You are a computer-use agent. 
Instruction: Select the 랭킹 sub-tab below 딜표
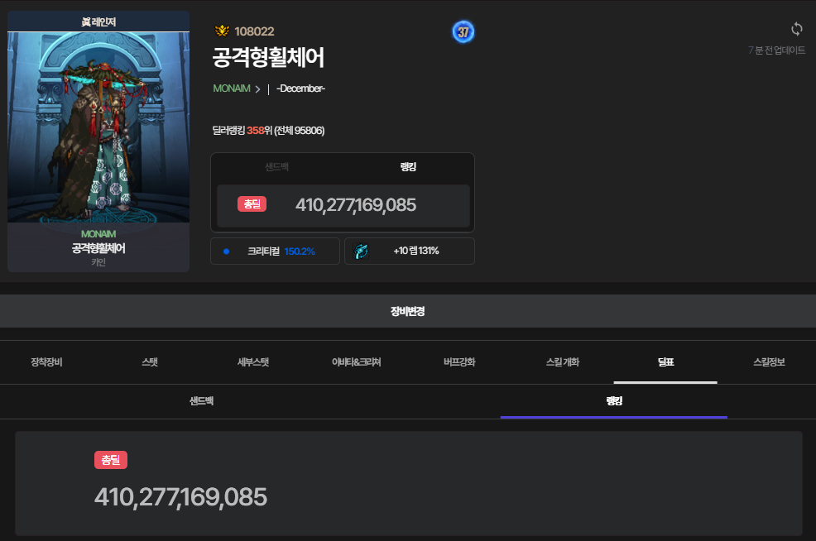click(613, 400)
